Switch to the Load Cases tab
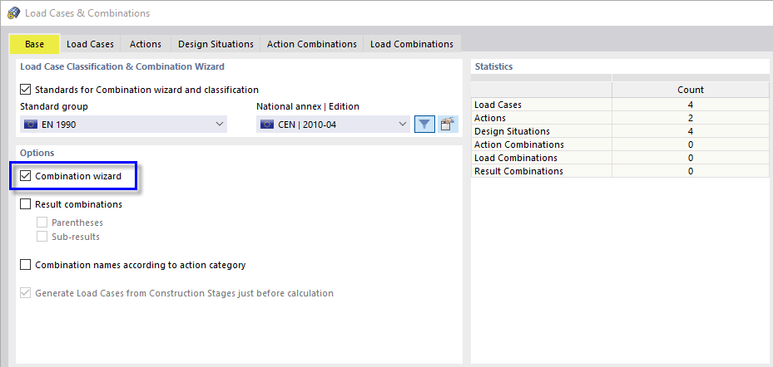 pos(90,44)
